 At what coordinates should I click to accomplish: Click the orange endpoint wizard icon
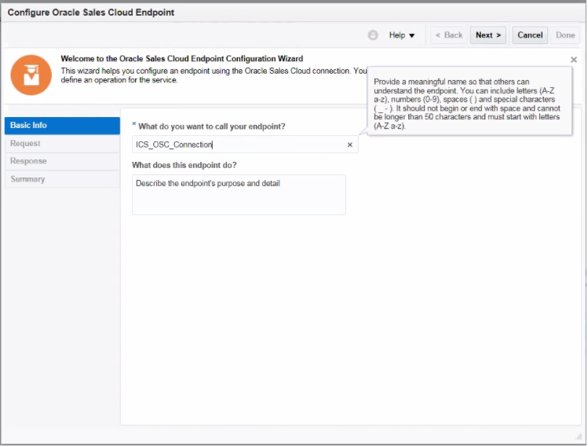pos(31,75)
